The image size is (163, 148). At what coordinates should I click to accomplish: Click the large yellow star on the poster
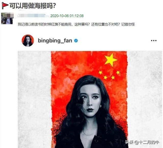click(111, 60)
